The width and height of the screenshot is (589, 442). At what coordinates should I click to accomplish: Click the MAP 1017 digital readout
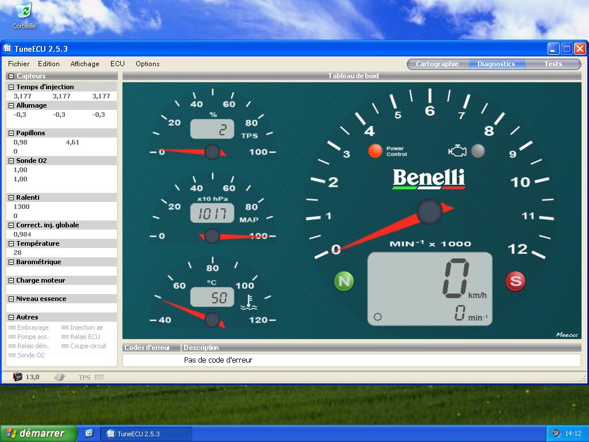pos(212,213)
